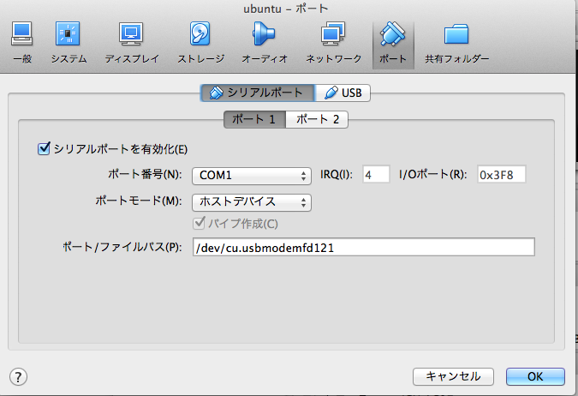Open the ポート番号 COM1 dropdown
The image size is (578, 396).
[252, 176]
